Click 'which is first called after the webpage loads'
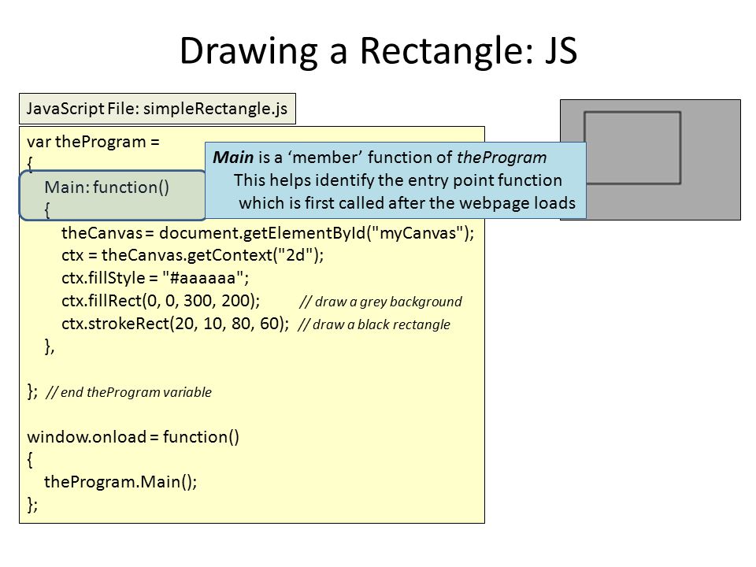 [x=407, y=203]
